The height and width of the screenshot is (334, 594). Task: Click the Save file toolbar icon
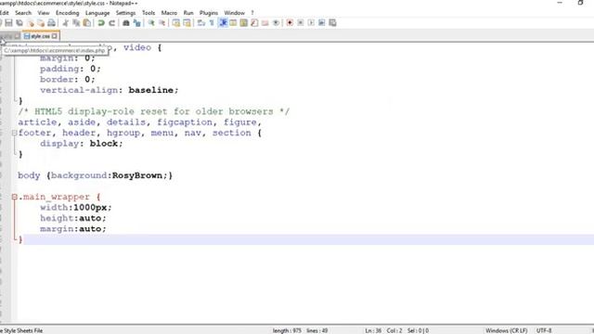click(8, 23)
